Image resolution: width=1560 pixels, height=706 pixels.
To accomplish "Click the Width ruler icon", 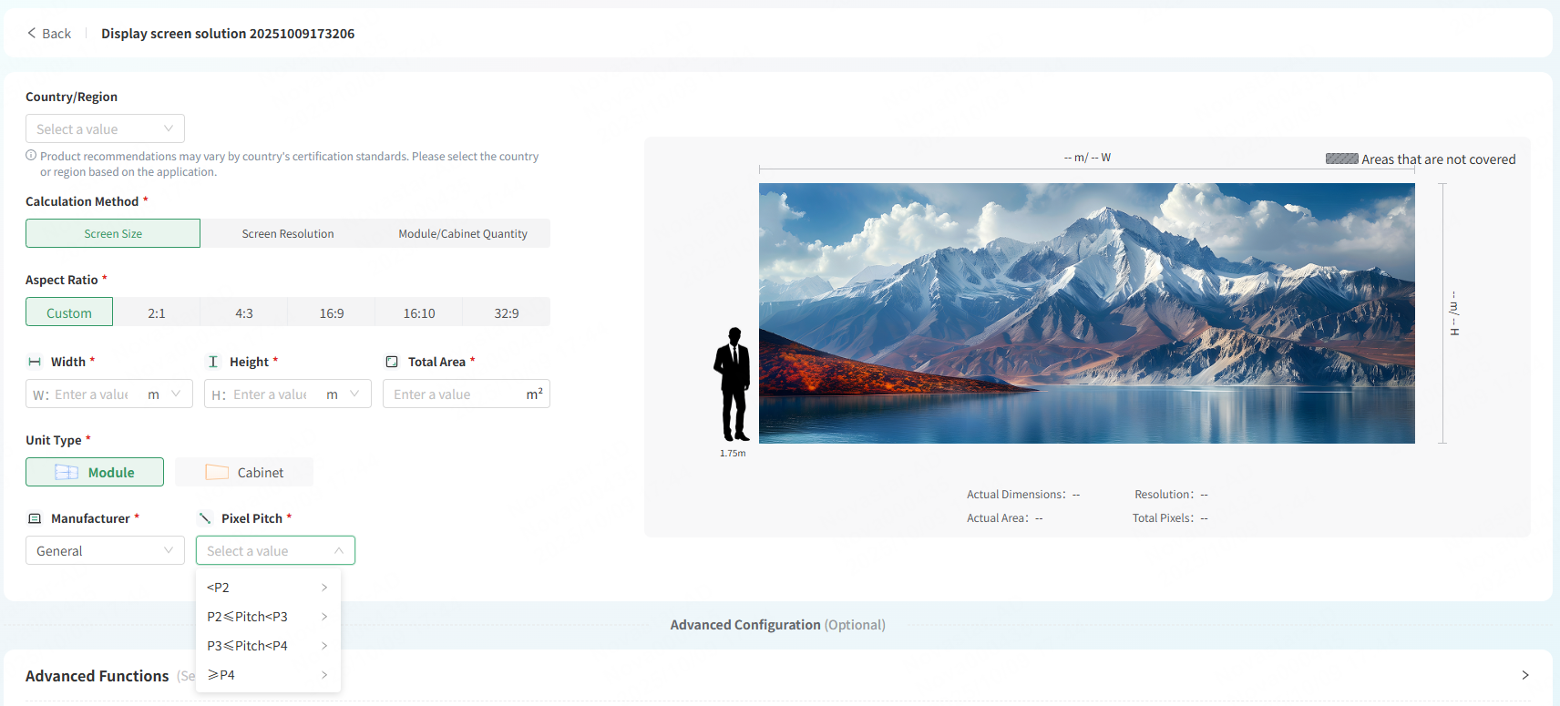I will [35, 362].
